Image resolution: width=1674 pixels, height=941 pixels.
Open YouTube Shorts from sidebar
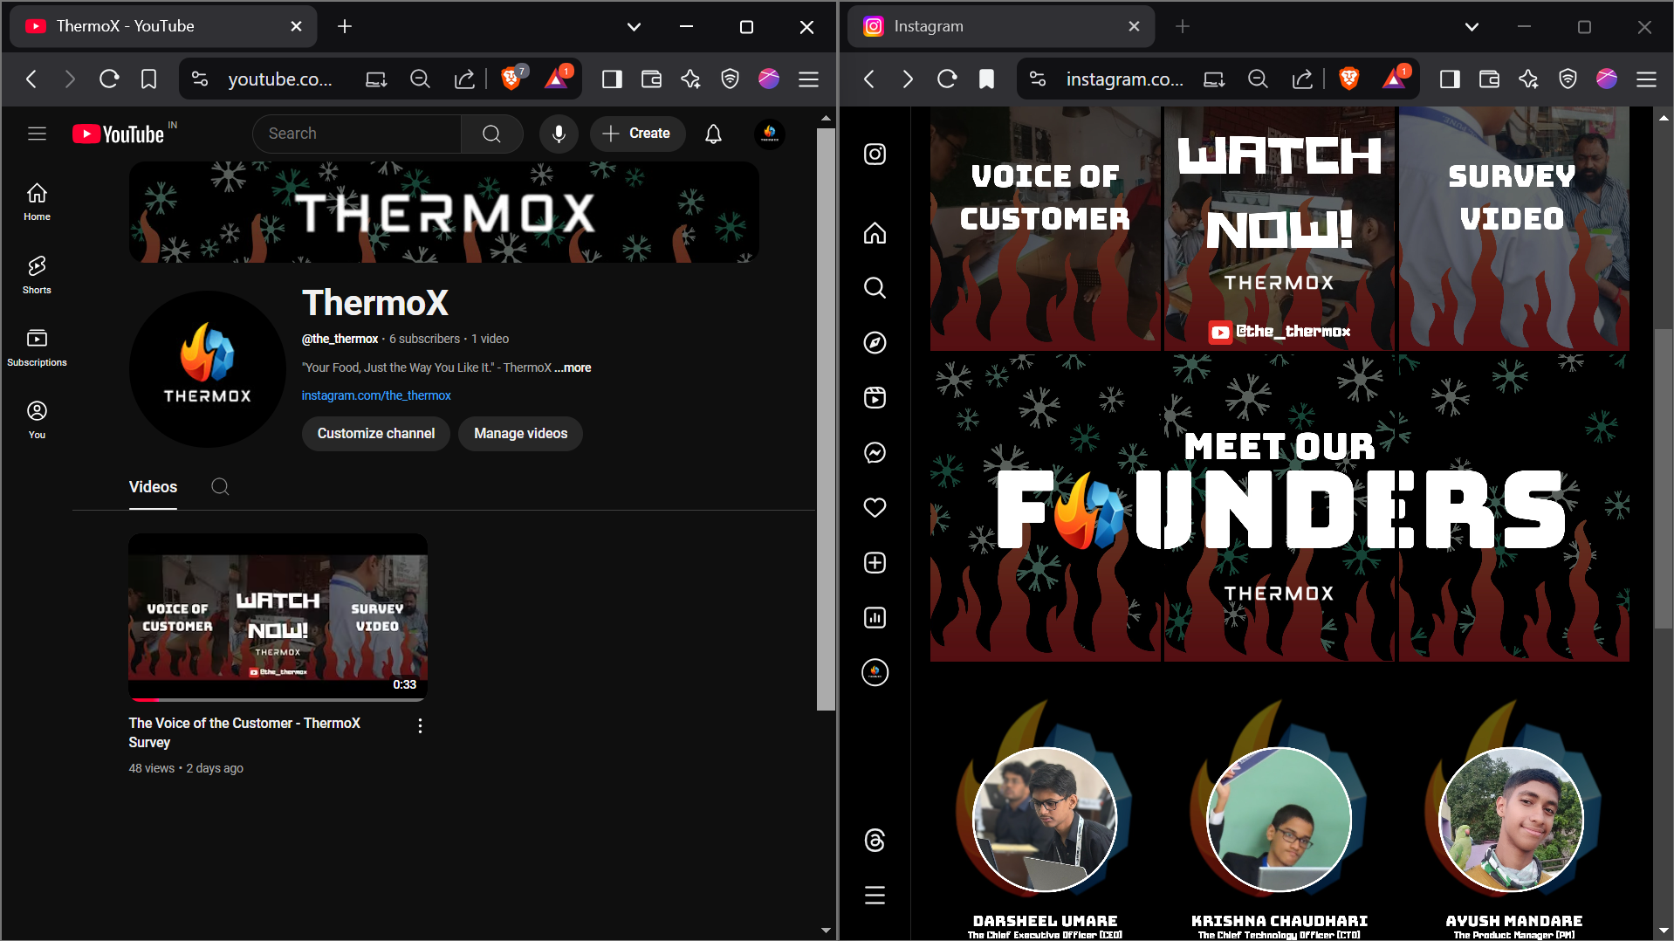pyautogui.click(x=37, y=274)
